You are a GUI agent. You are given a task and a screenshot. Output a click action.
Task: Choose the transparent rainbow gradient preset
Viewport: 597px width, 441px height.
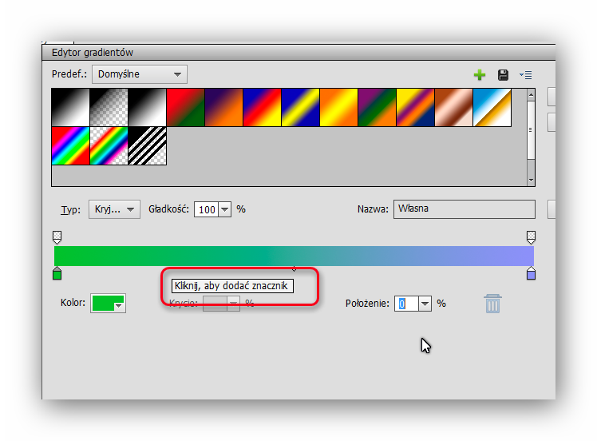(109, 146)
